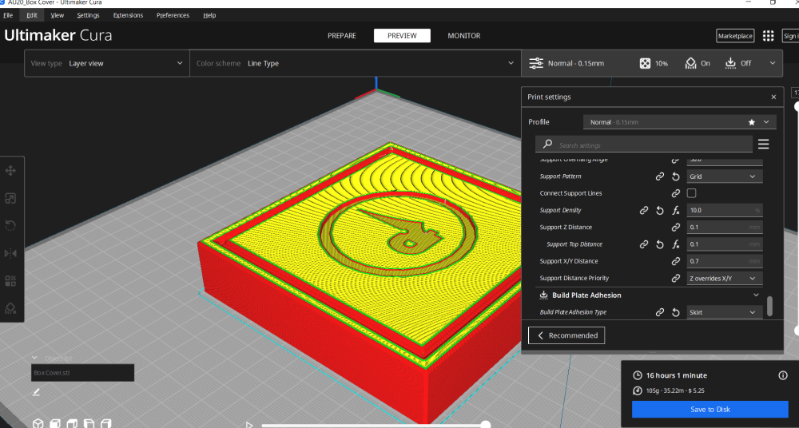
Task: Reset the Support Top Distance value
Action: click(660, 244)
